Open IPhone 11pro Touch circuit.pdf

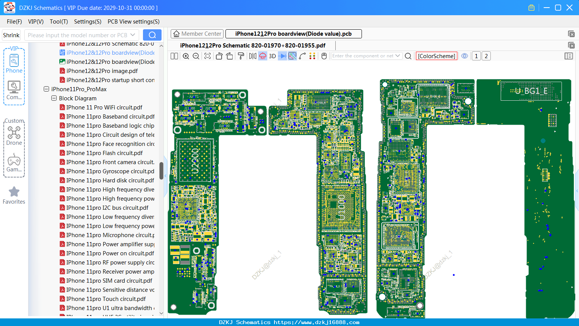pos(106,299)
